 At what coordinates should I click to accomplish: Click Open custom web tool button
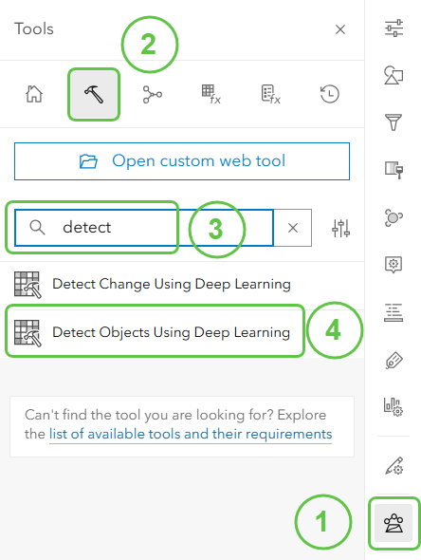pyautogui.click(x=182, y=161)
